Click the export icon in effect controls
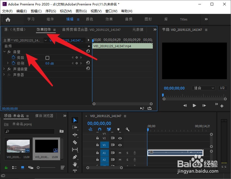The width and height of the screenshot is (231, 179). click(x=150, y=108)
